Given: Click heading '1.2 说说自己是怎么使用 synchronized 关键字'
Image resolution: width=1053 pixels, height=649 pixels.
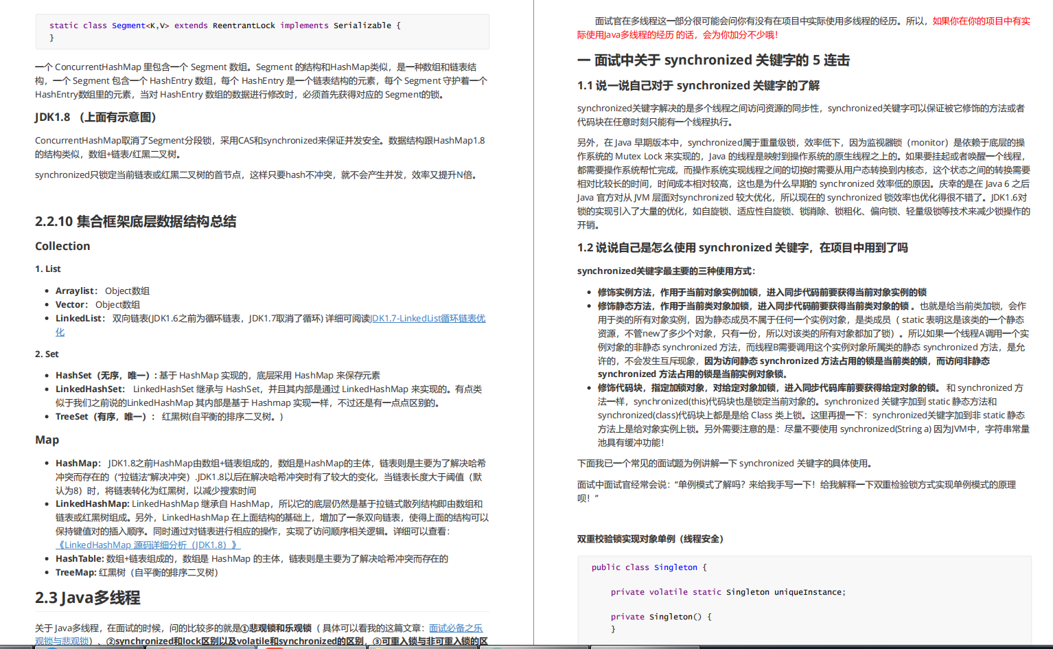Looking at the screenshot, I should click(x=742, y=248).
